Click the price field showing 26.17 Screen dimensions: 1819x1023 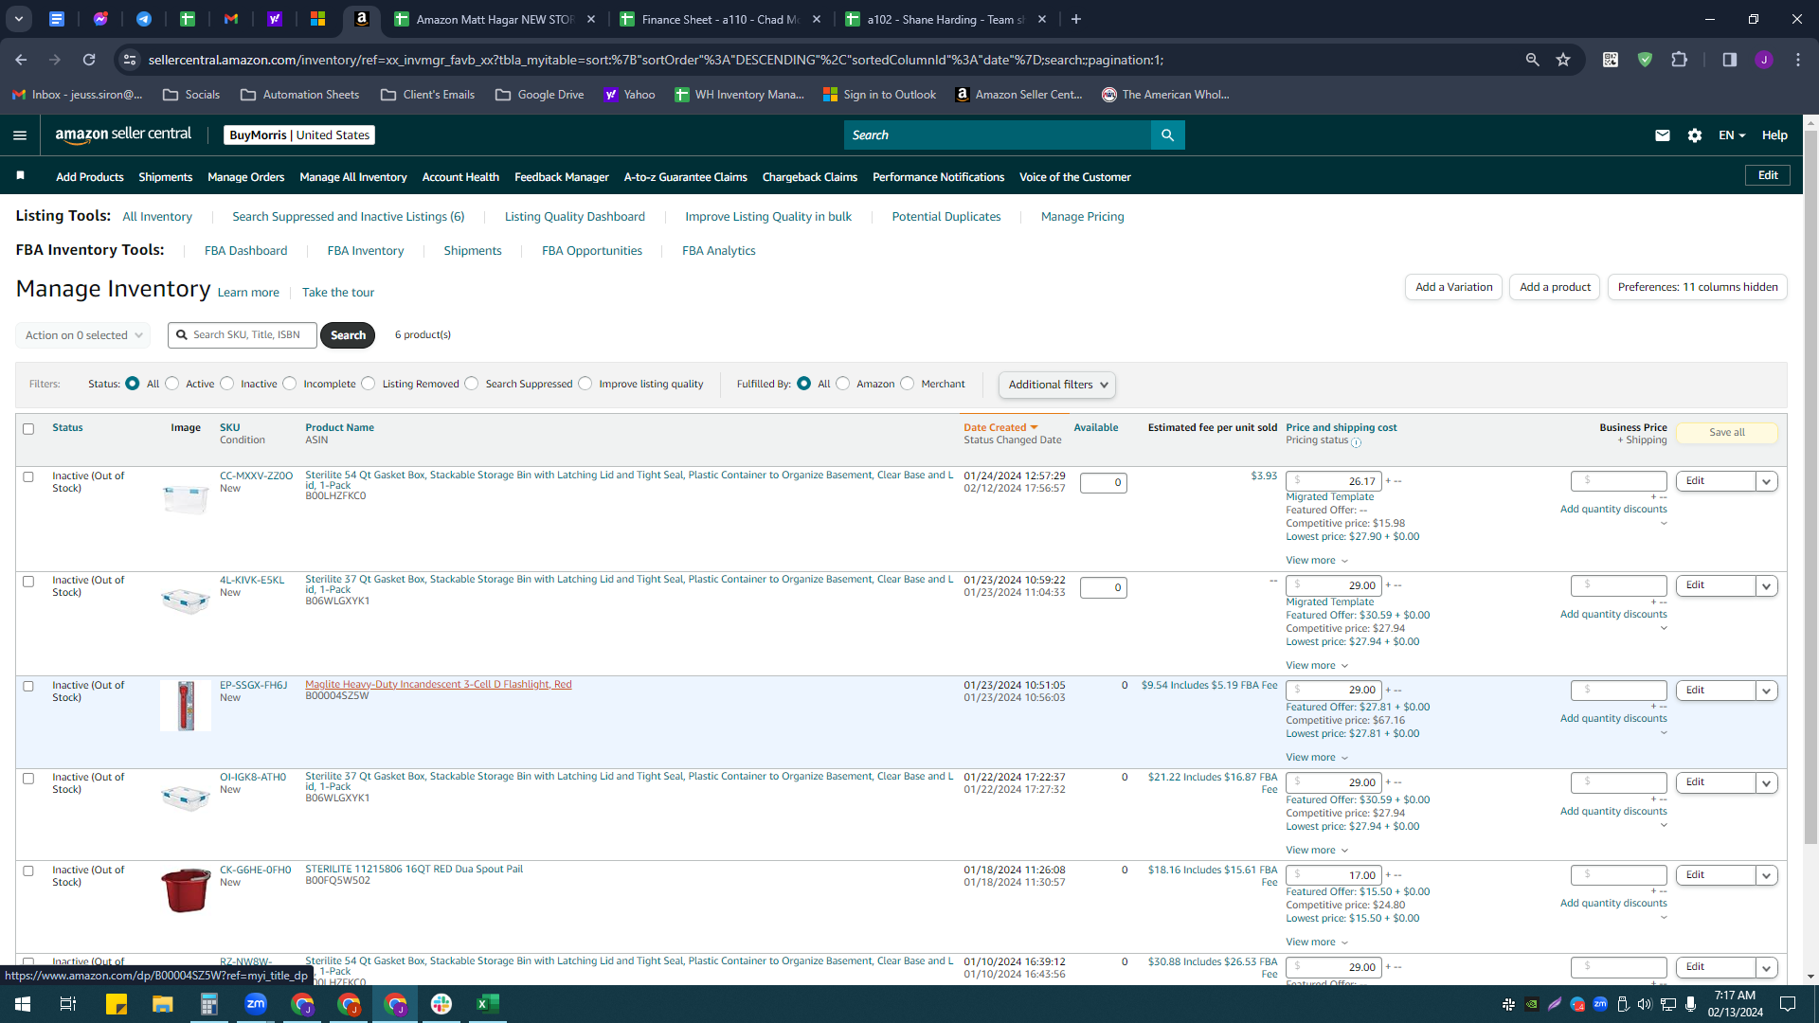click(x=1334, y=482)
